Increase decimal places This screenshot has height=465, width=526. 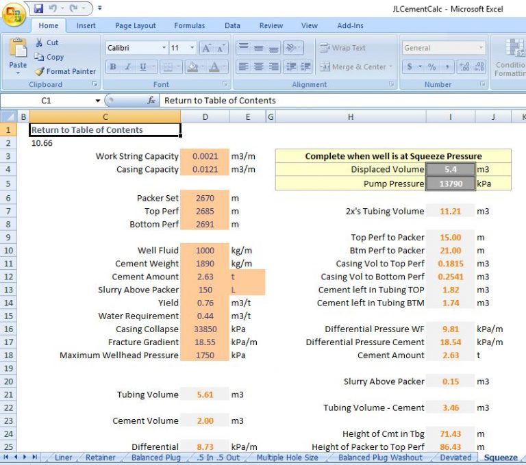click(x=464, y=67)
